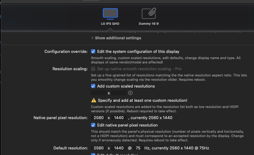The width and height of the screenshot is (254, 155).
Task: Click the plus icon to add custom resolution
Action: tap(130, 93)
